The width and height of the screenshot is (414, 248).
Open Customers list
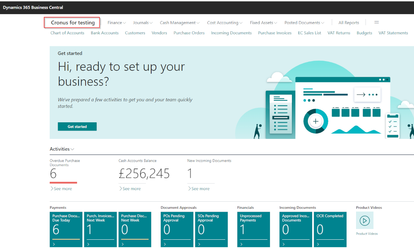[135, 33]
